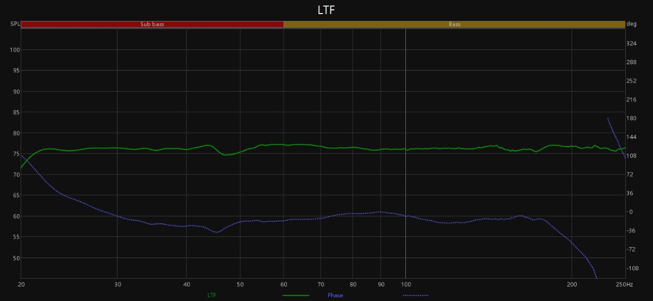
Task: Toggle the Phase legend label
Action: pyautogui.click(x=335, y=296)
